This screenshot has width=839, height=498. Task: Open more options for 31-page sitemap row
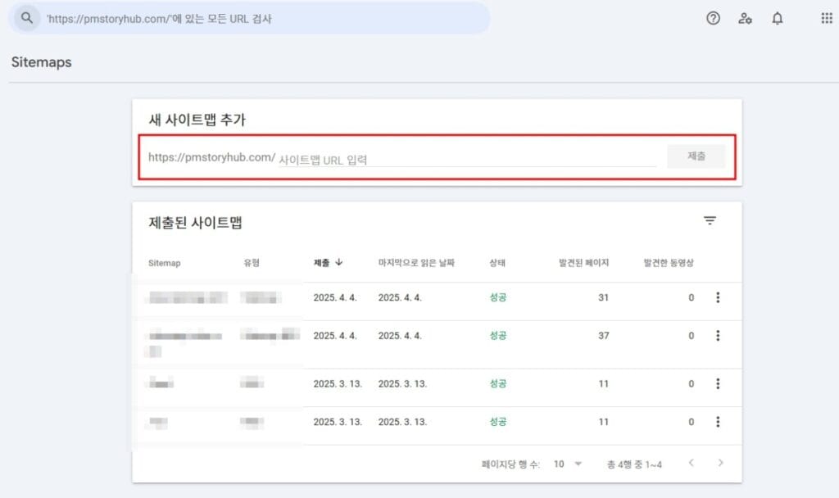click(x=718, y=297)
